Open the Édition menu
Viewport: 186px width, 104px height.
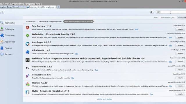pos(5,4)
